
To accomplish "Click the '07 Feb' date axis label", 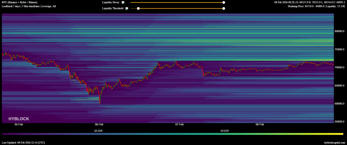I will (179, 125).
